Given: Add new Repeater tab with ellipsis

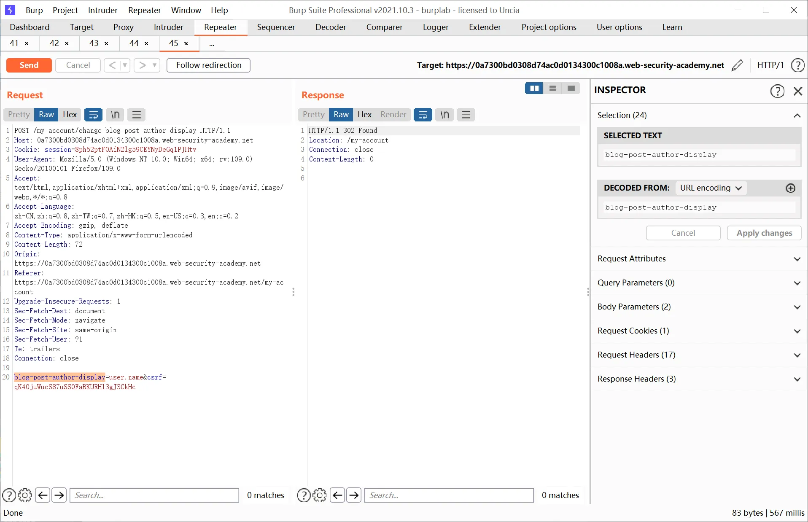Looking at the screenshot, I should coord(212,43).
